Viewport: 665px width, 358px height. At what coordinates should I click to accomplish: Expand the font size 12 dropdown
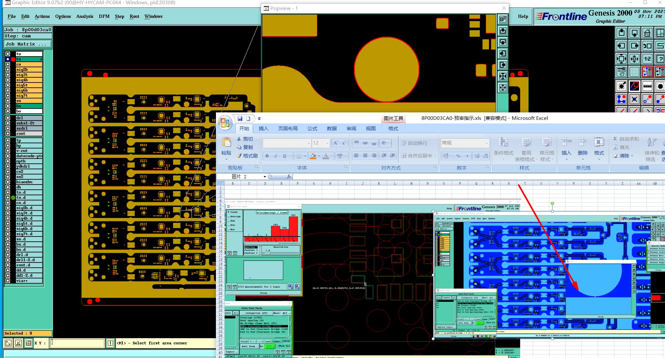pos(327,143)
